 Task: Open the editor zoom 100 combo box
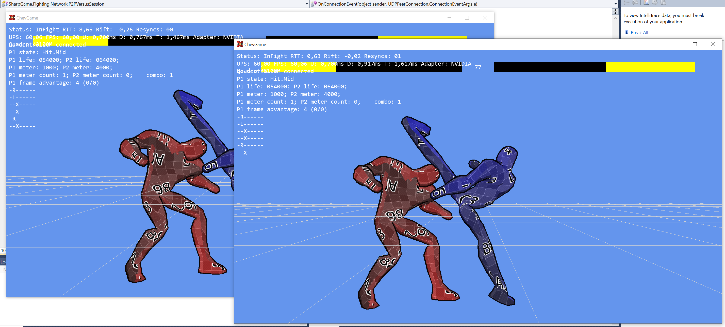3,250
